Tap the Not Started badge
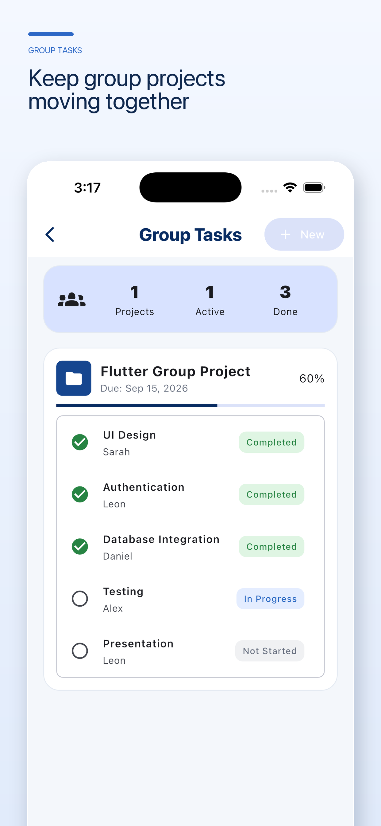This screenshot has width=381, height=826. [x=270, y=651]
